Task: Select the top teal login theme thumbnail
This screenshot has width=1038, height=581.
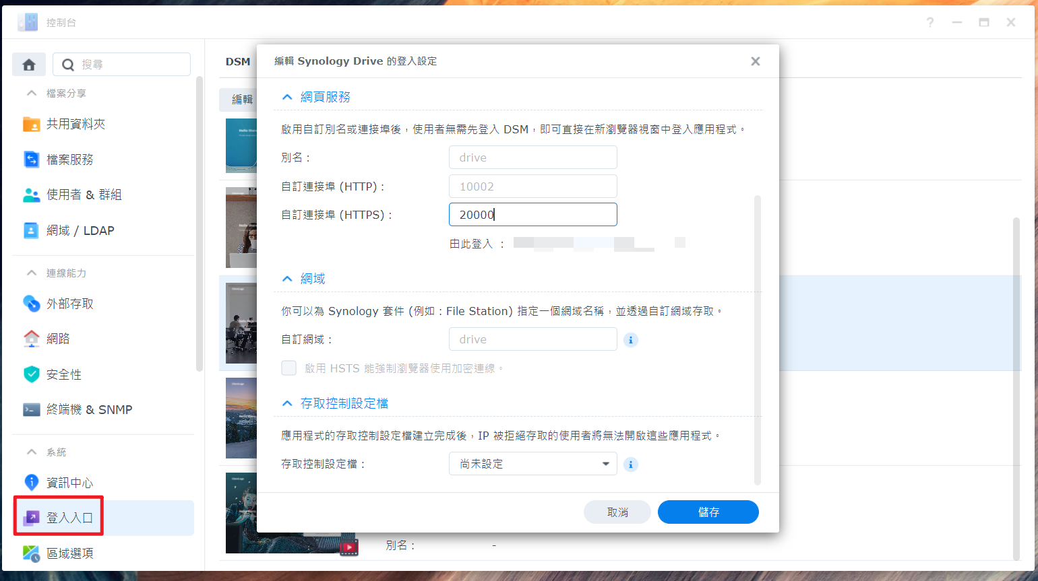Action: 241,146
